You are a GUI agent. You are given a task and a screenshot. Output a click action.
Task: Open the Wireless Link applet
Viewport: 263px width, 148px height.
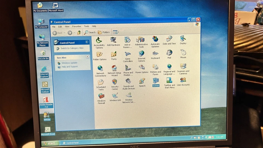115,97
